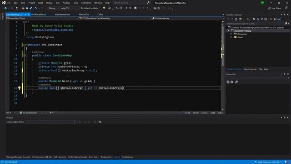Open the Debug menu
The height and width of the screenshot is (164, 291).
point(49,3)
